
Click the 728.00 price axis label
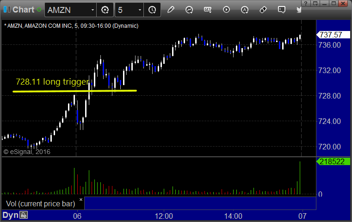click(329, 96)
